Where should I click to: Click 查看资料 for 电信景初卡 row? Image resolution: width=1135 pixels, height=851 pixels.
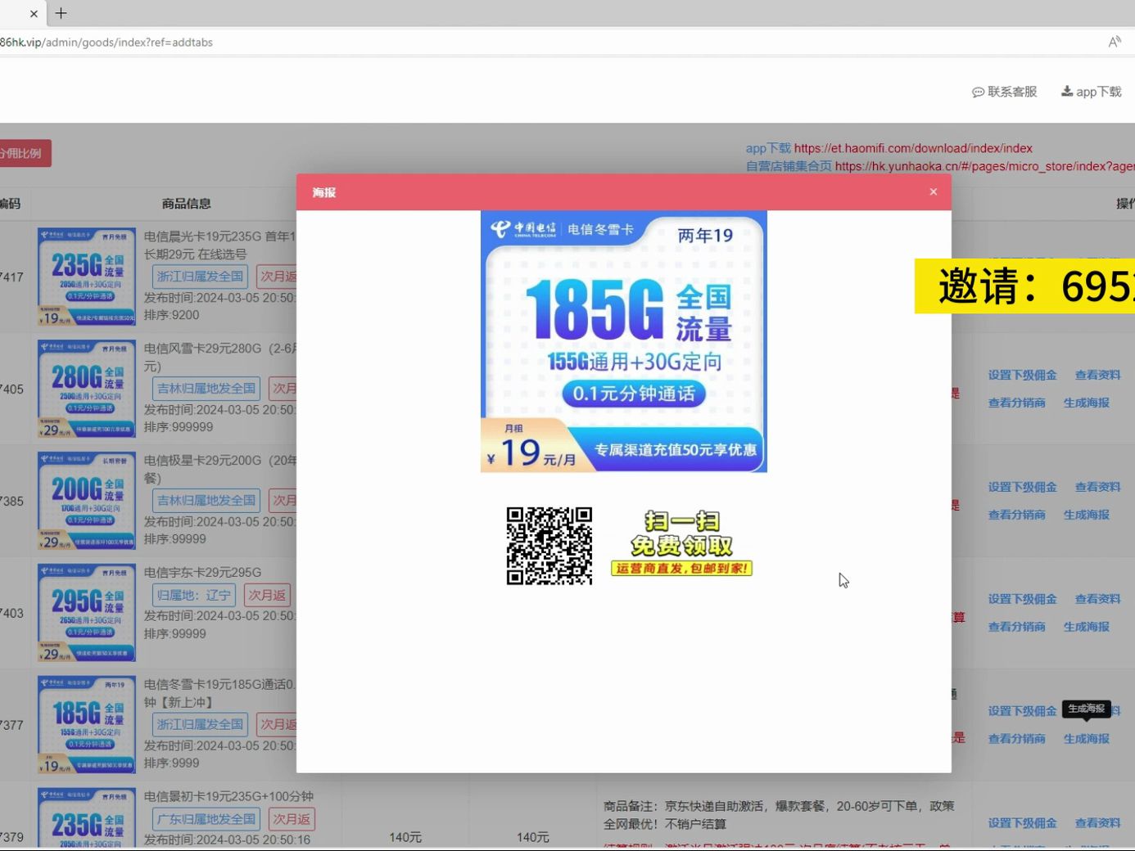tap(1097, 823)
